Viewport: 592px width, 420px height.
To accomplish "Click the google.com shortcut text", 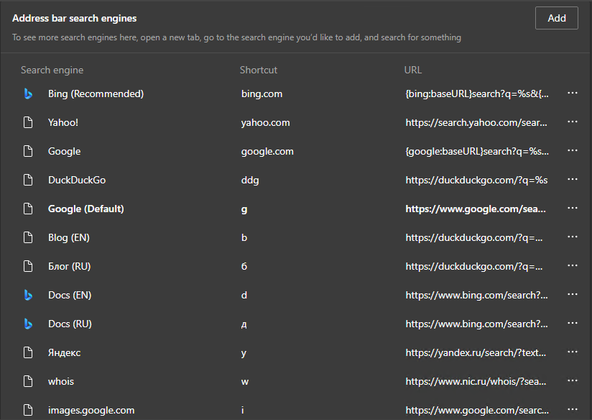I will pyautogui.click(x=267, y=151).
